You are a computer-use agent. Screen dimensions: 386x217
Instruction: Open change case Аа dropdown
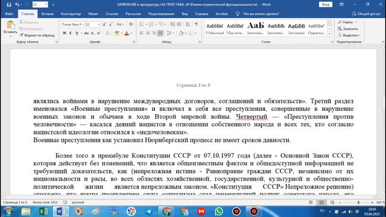(x=120, y=24)
